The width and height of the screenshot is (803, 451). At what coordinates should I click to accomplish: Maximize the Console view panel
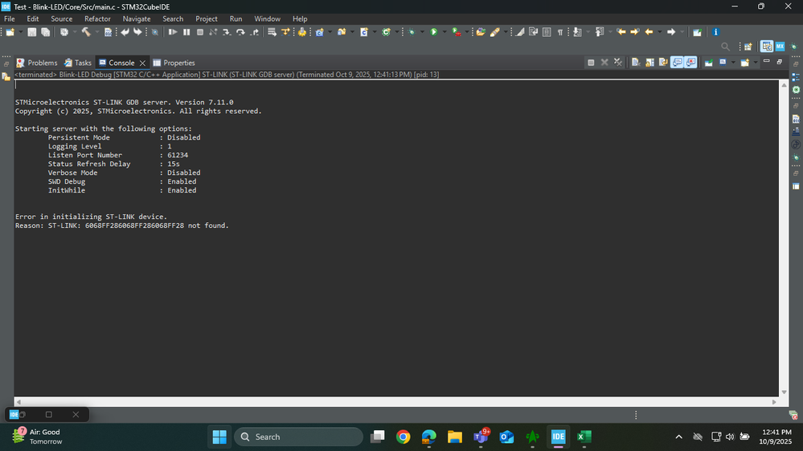pos(780,61)
